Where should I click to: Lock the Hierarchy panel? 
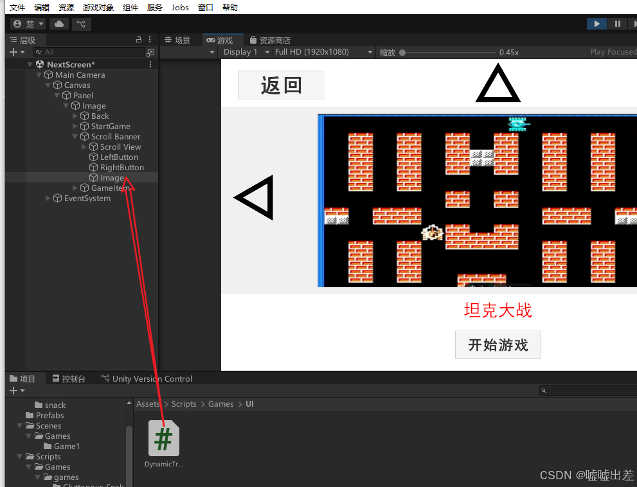[139, 39]
